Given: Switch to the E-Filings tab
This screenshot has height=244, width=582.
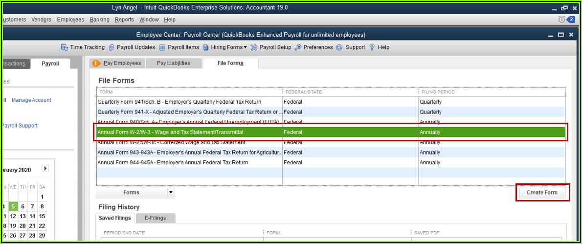Looking at the screenshot, I should tap(156, 218).
